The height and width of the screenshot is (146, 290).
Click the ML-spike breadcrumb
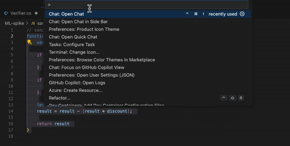tap(14, 23)
